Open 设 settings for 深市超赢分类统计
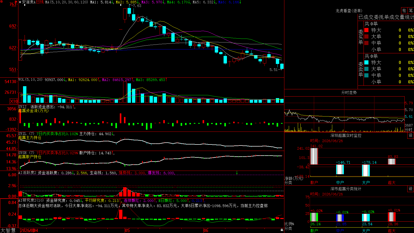The height and width of the screenshot is (233, 414). point(411,189)
